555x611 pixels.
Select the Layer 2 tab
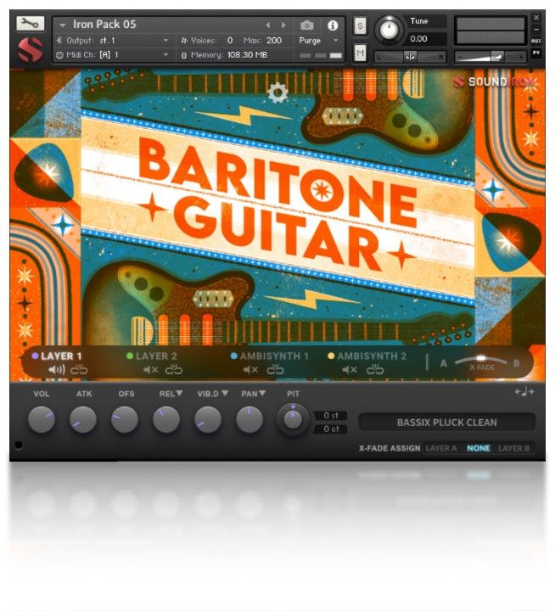point(156,356)
